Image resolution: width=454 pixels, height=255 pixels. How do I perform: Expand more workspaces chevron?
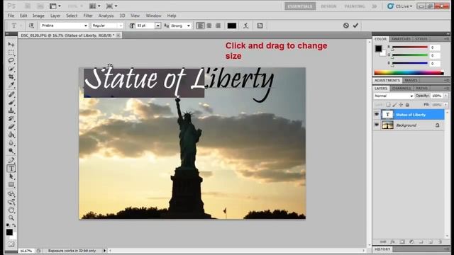pyautogui.click(x=375, y=6)
